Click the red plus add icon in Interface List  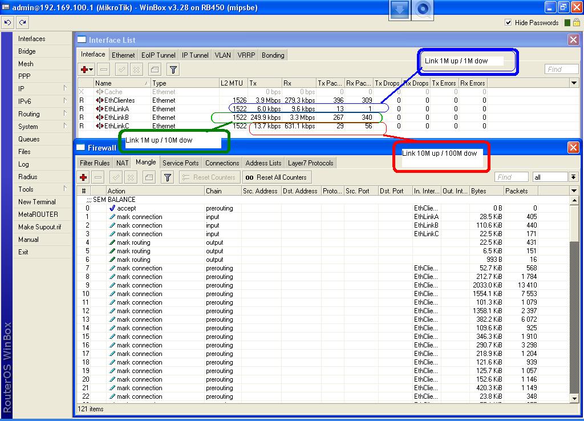84,70
